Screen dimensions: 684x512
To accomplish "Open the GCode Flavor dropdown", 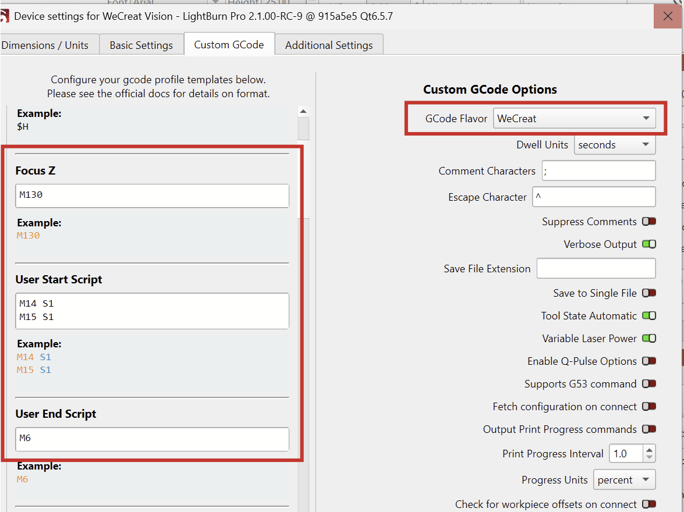I will point(574,119).
